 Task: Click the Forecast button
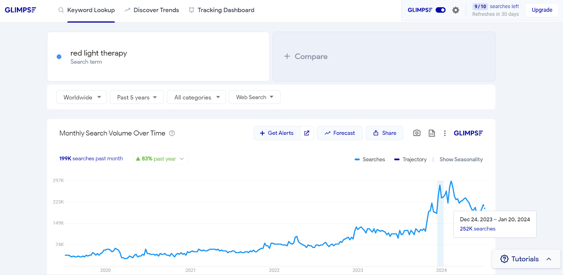tap(340, 133)
